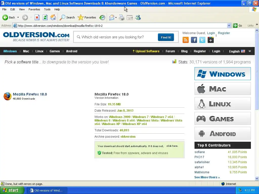Click the Blog navigation link
Viewport: 259px width, 194px height.
(184, 51)
